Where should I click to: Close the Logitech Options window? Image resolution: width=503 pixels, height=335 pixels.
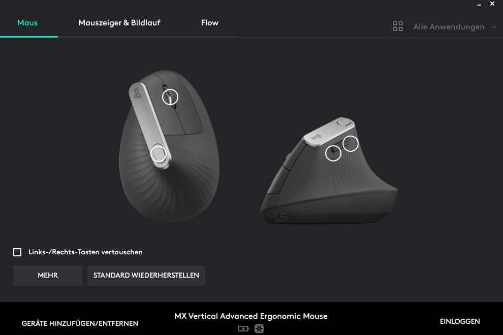click(x=492, y=4)
